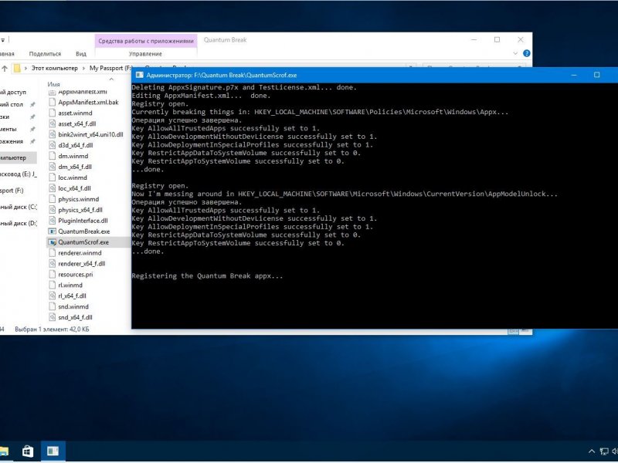Click the console app icon in the taskbar
The height and width of the screenshot is (463, 618).
point(53,451)
